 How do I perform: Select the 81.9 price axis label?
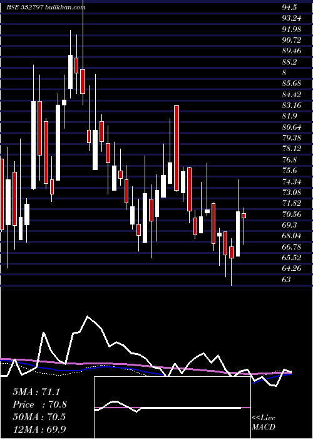point(289,116)
